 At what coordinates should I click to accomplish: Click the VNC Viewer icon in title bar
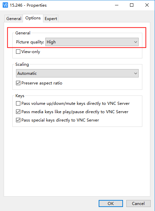coord(5,5)
